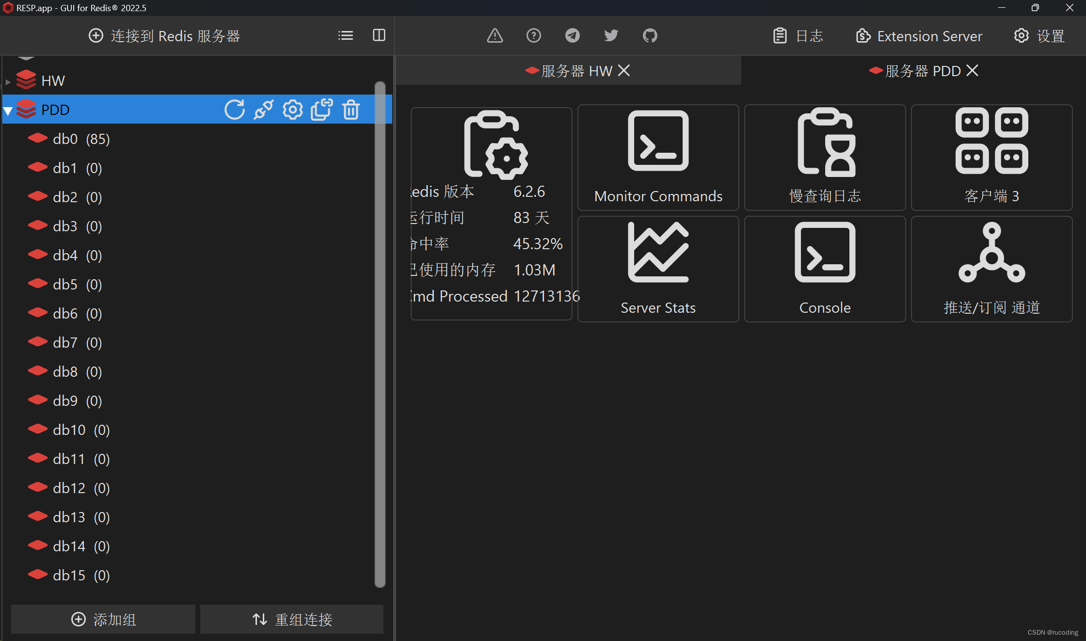Image resolution: width=1086 pixels, height=641 pixels.
Task: Click the red database icon beside db0
Action: (x=38, y=139)
